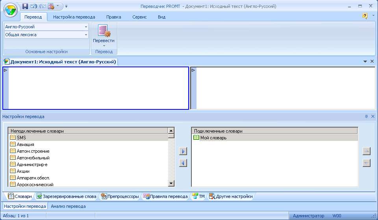Disconnect dictionary with left arrow button
378x220 pixels.
(183, 163)
